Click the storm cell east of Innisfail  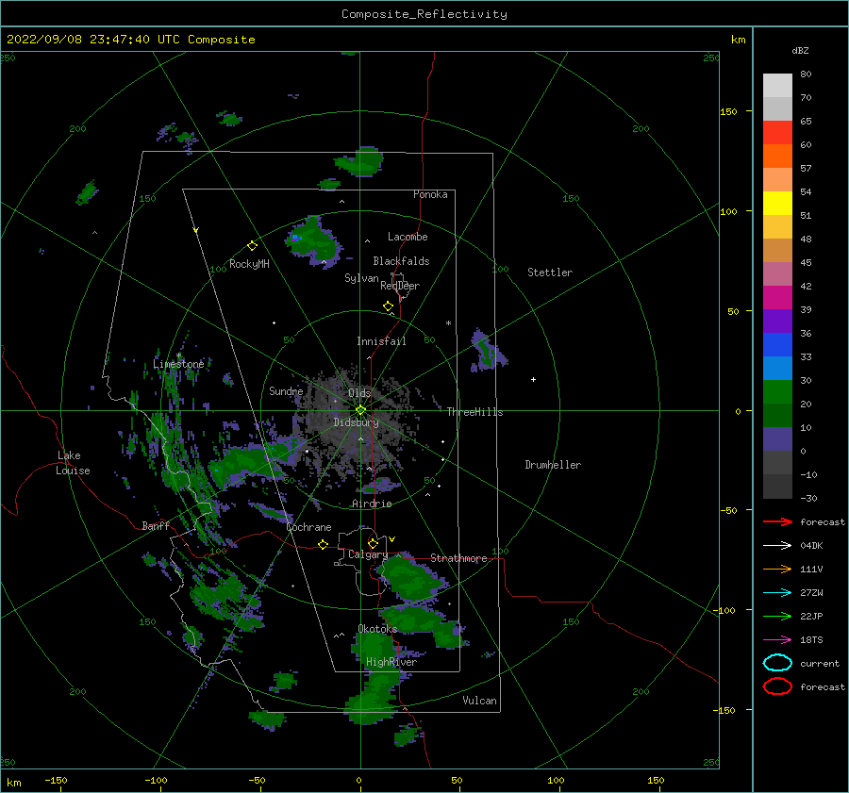pos(488,350)
